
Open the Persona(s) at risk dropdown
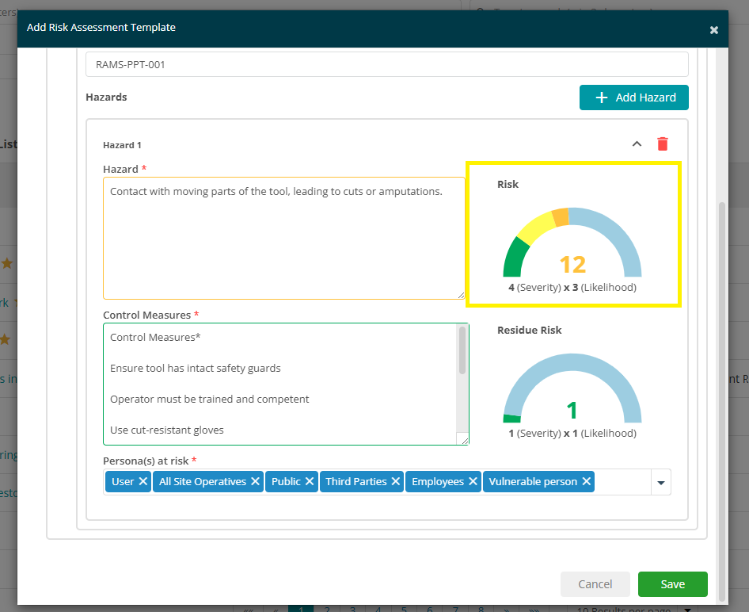tap(661, 483)
